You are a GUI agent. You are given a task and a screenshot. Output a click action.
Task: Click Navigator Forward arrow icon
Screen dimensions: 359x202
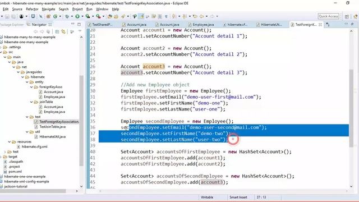(x=42, y=31)
